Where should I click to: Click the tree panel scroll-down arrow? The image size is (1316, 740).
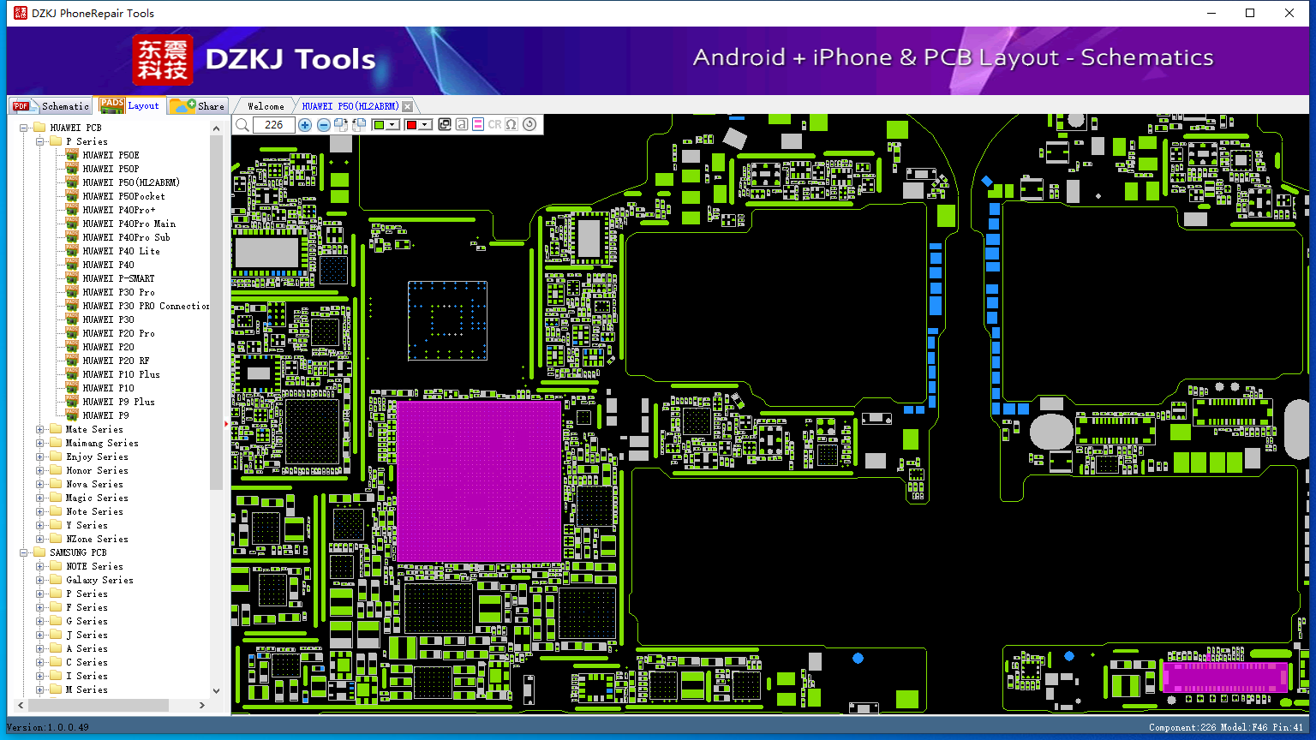216,690
